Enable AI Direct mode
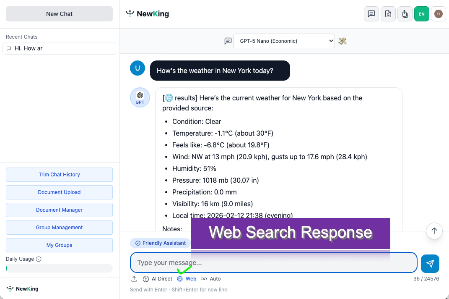449x299 pixels. point(158,278)
